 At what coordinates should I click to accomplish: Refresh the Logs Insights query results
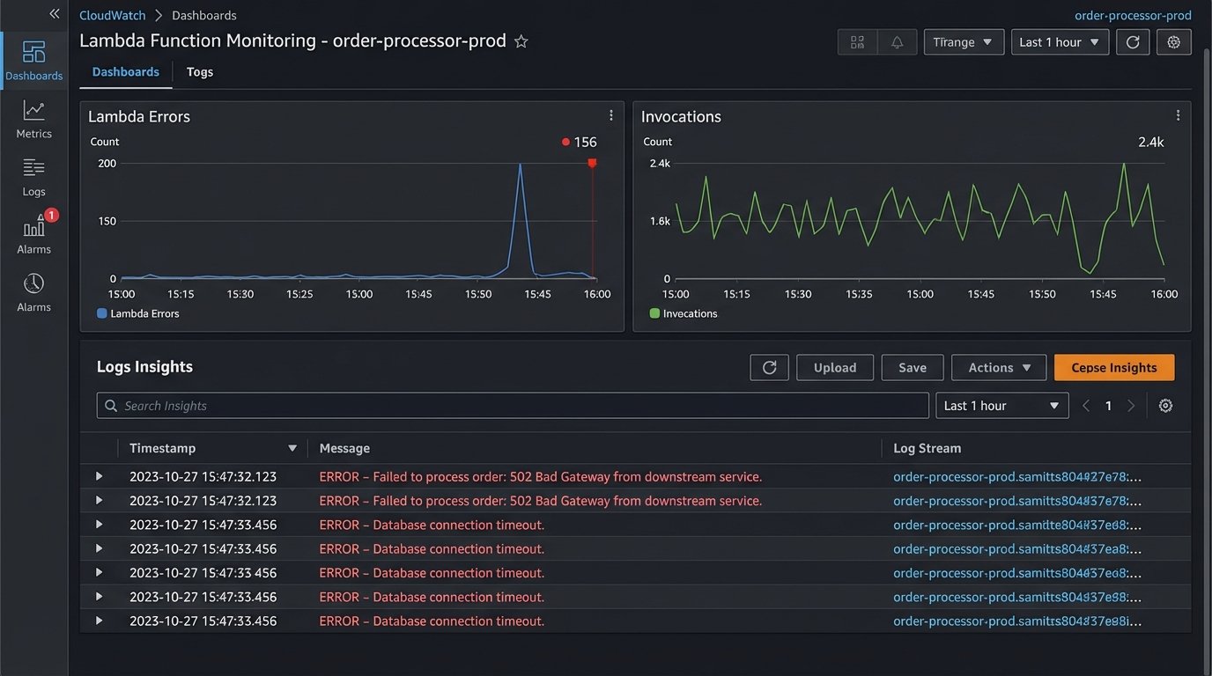(x=769, y=367)
